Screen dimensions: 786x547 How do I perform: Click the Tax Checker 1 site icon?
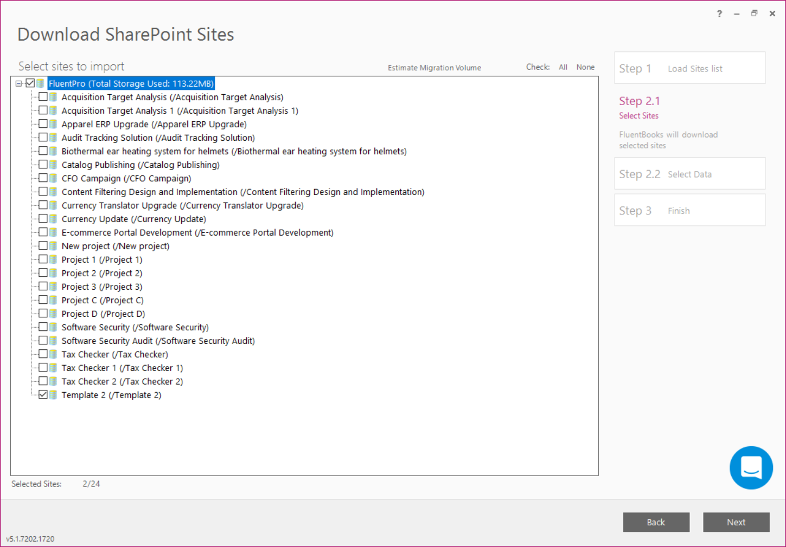[54, 368]
